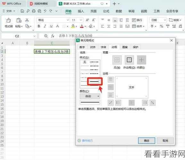Click the Cancel (取消) button
This screenshot has height=160, width=185.
click(x=165, y=140)
